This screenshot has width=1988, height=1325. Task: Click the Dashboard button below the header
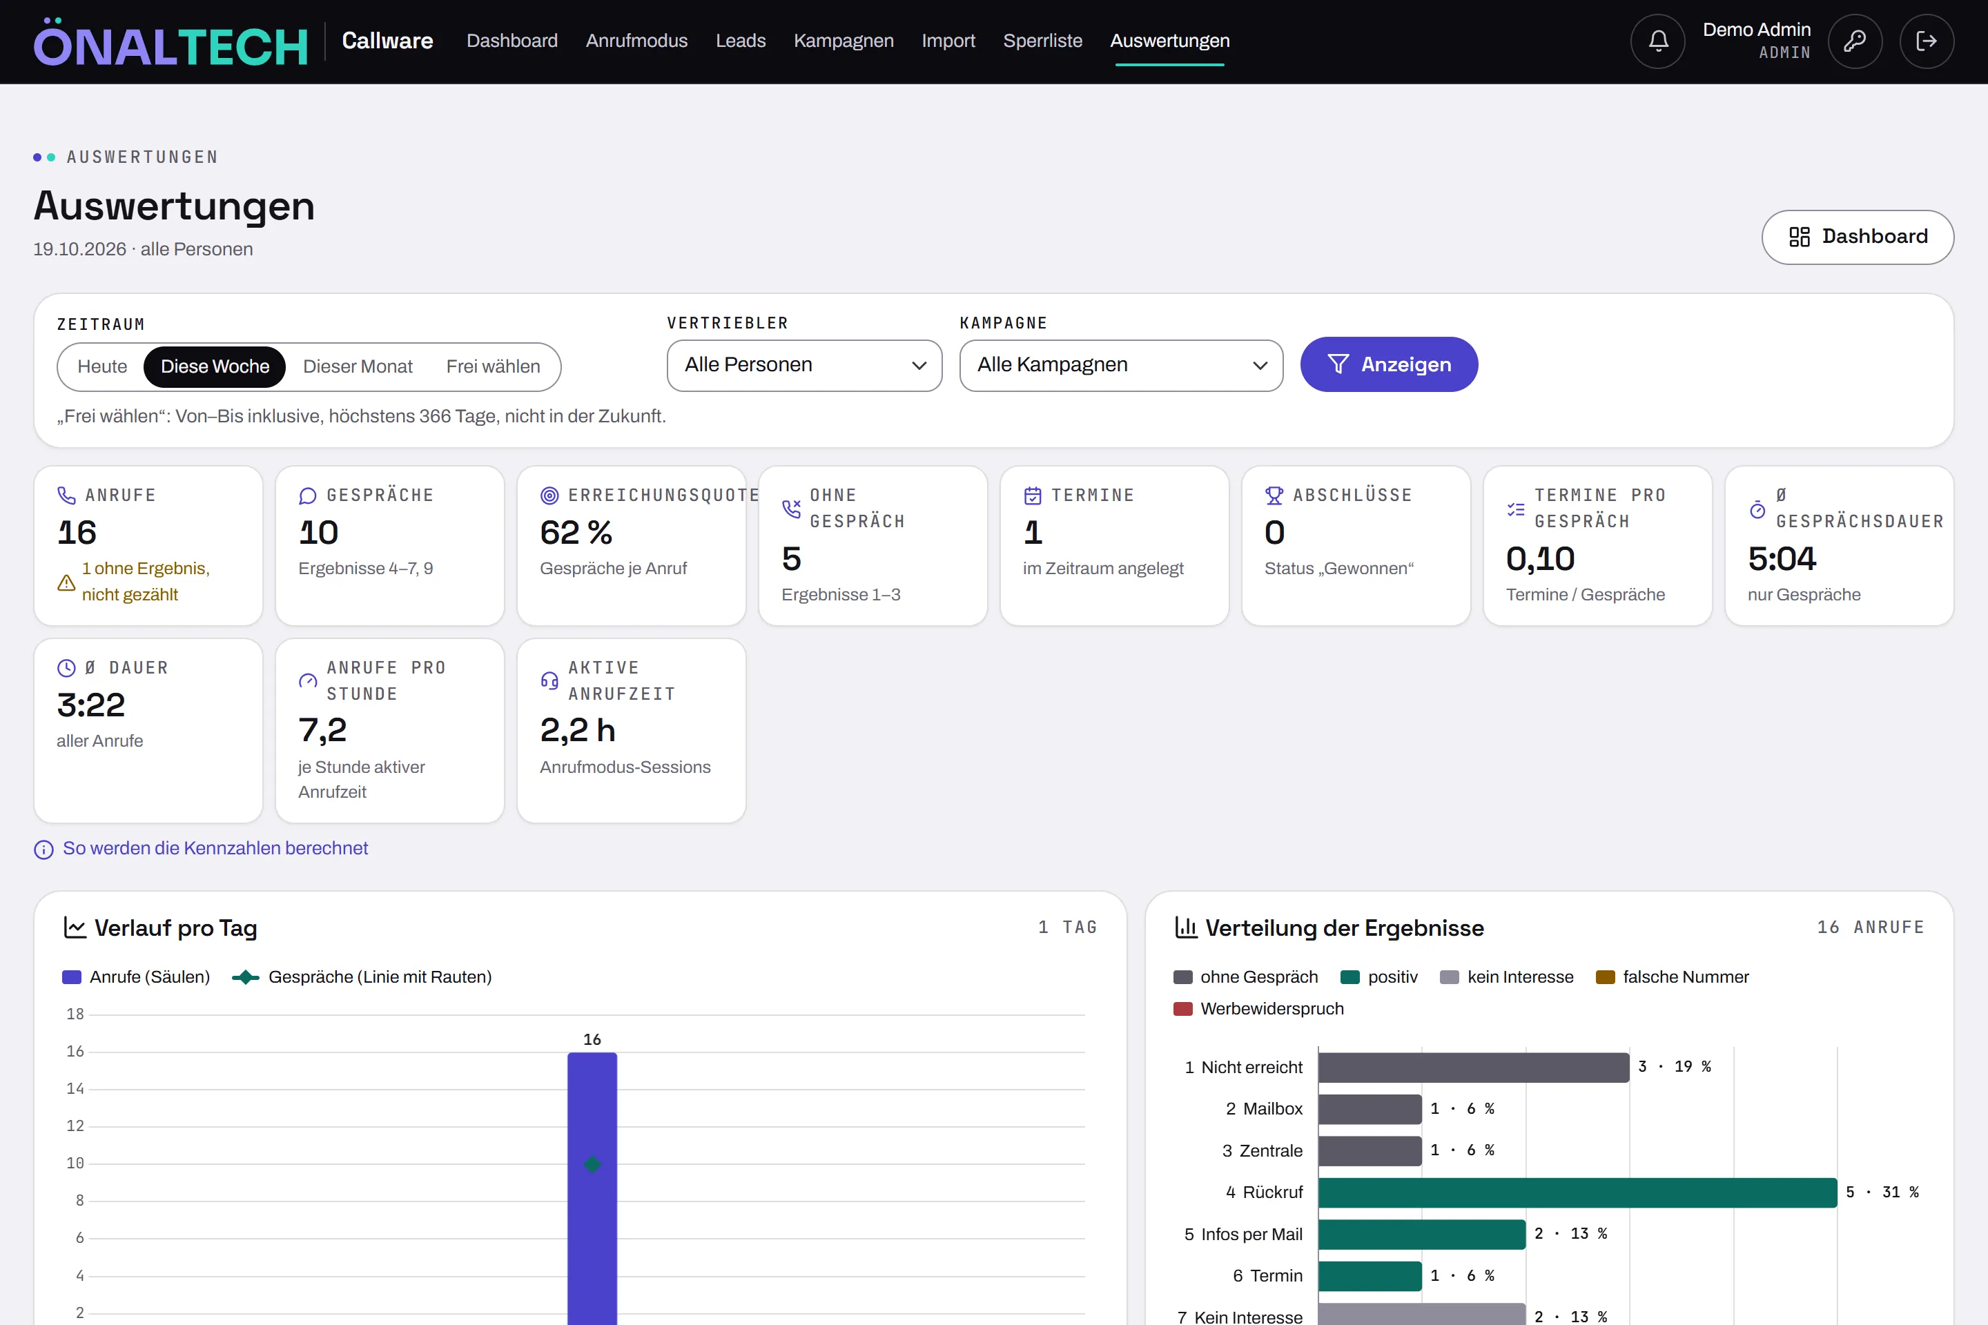(1857, 237)
